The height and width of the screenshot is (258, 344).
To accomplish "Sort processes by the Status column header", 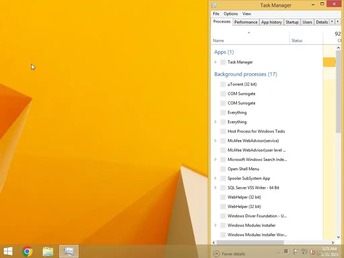I will (x=306, y=38).
